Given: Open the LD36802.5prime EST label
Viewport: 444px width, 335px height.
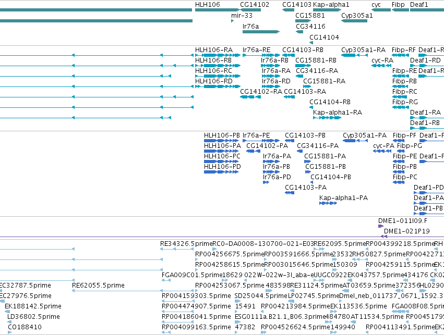Looking at the screenshot, I should pyautogui.click(x=33, y=317).
